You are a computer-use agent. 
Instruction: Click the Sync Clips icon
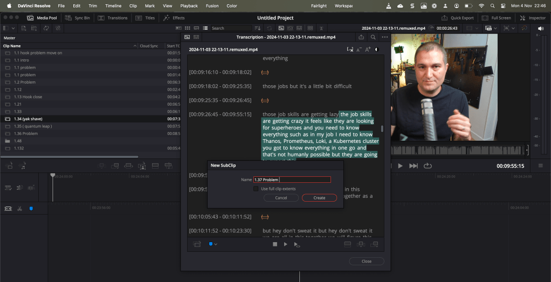(46, 28)
